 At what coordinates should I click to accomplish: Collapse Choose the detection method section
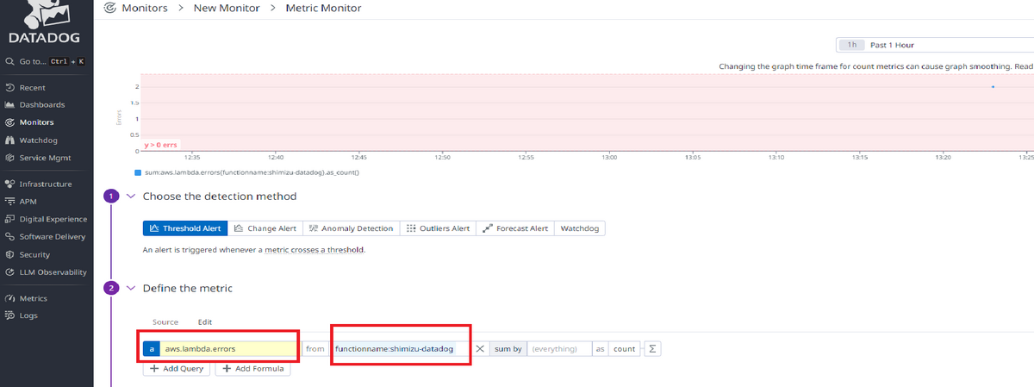point(131,197)
